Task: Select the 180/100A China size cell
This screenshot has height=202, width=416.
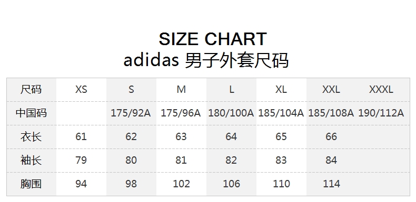Action: [x=231, y=113]
